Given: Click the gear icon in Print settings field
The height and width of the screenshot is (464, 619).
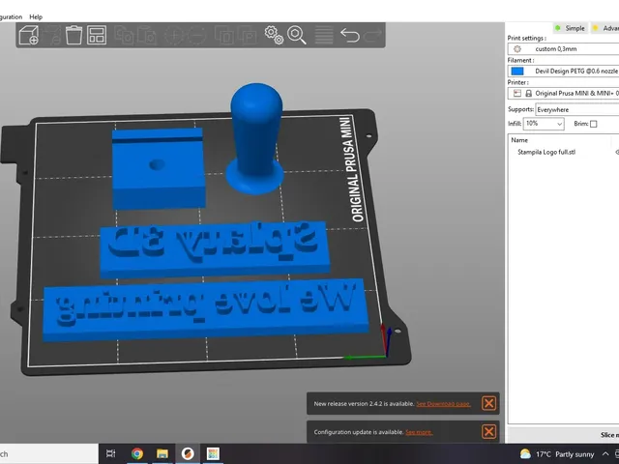Looking at the screenshot, I should pyautogui.click(x=517, y=49).
